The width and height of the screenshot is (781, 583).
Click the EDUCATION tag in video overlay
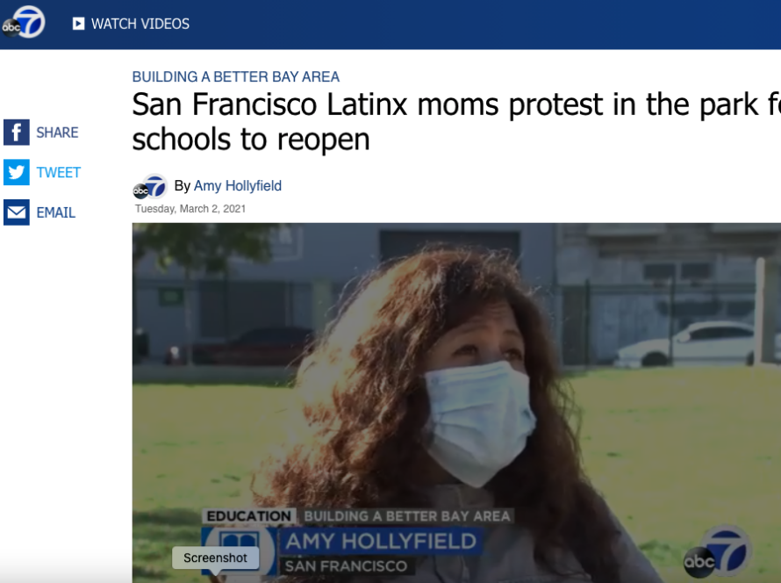(x=248, y=515)
